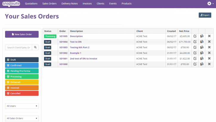216x122 pixels.
Task: Open order link SO1003
Action: [63, 48]
